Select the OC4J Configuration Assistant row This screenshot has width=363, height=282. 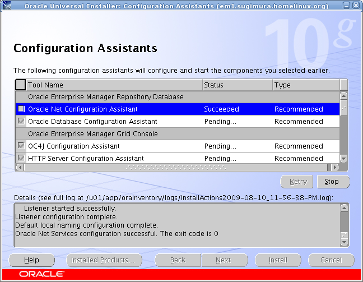coord(178,146)
